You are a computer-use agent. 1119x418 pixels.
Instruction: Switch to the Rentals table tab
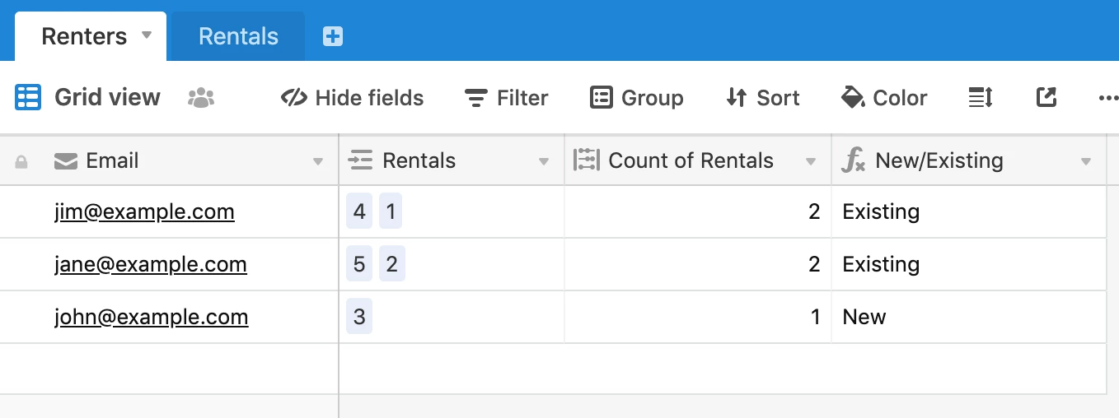tap(238, 36)
